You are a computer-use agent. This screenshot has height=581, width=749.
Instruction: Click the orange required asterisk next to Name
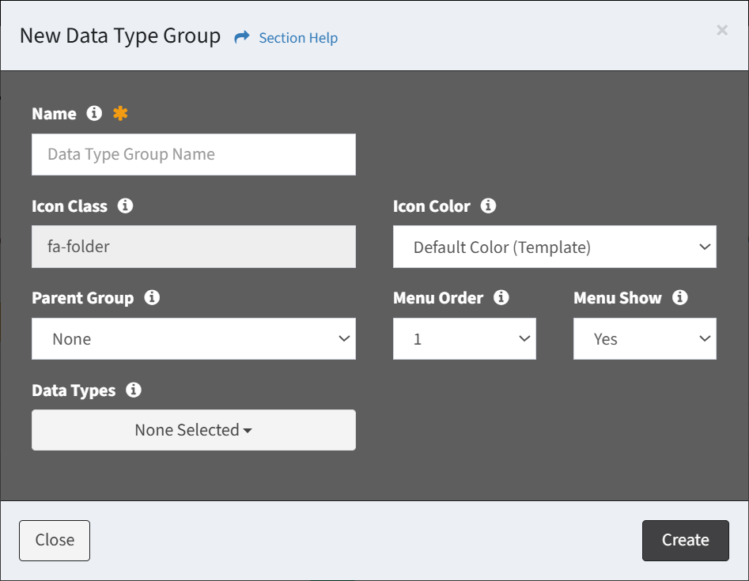pos(119,114)
